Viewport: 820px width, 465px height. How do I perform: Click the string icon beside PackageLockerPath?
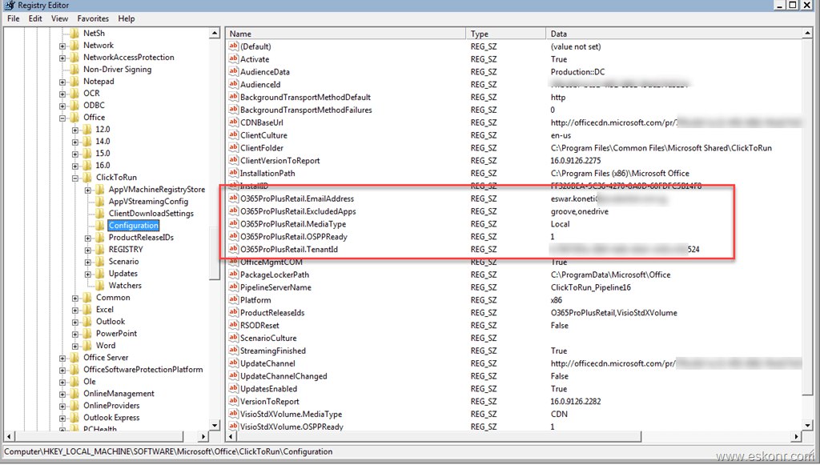coord(233,275)
